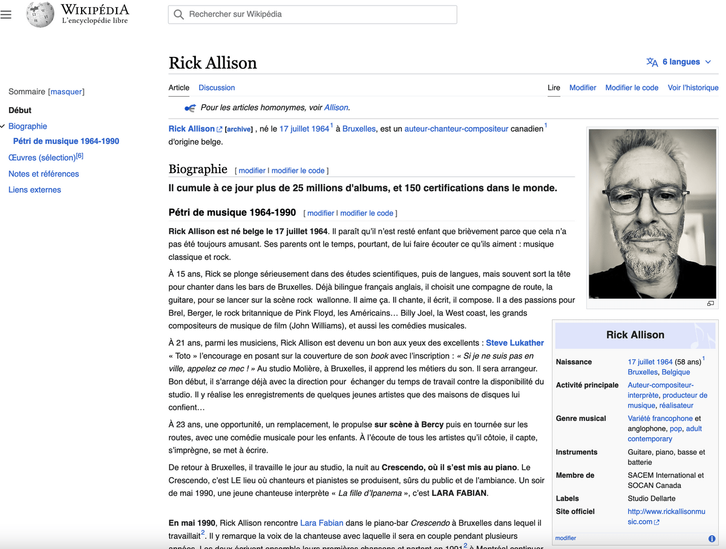Click the homonymy redirect arrow icon above the article
Viewport: 726px width, 549px height.
click(x=189, y=107)
